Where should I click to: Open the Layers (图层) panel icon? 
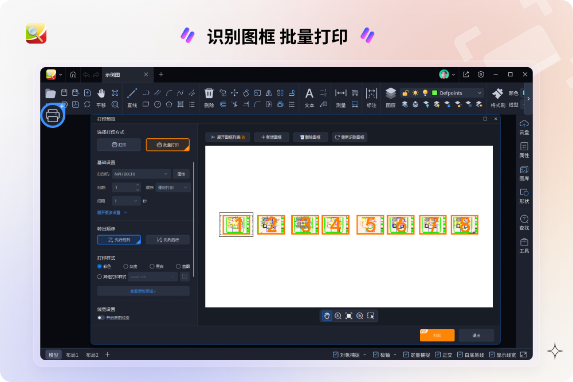[391, 92]
